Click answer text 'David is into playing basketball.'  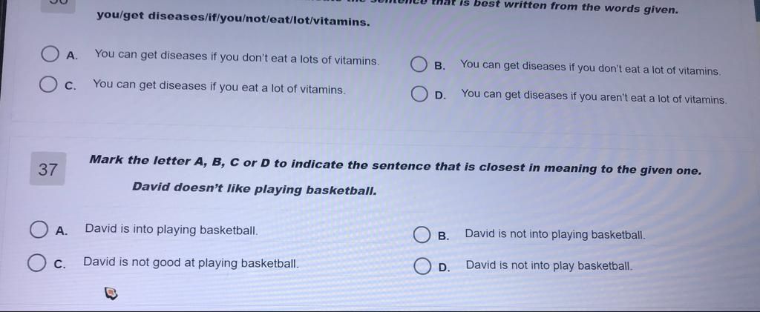(171, 229)
